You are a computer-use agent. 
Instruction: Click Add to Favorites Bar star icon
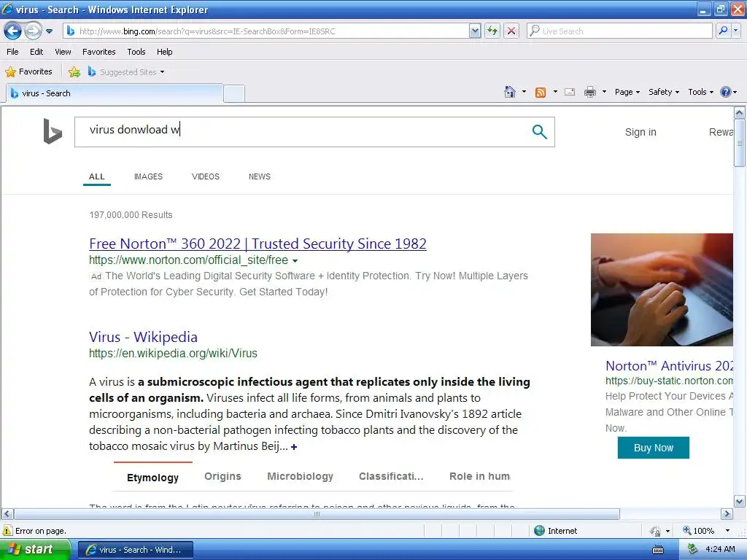(x=74, y=72)
